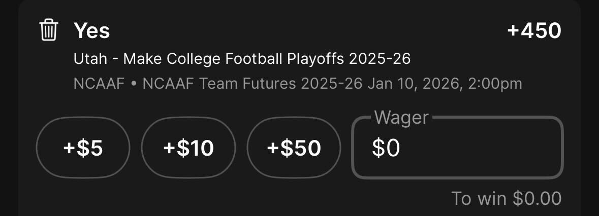599x216 pixels.
Task: Add fifty dollars using +$50 button
Action: 294,148
